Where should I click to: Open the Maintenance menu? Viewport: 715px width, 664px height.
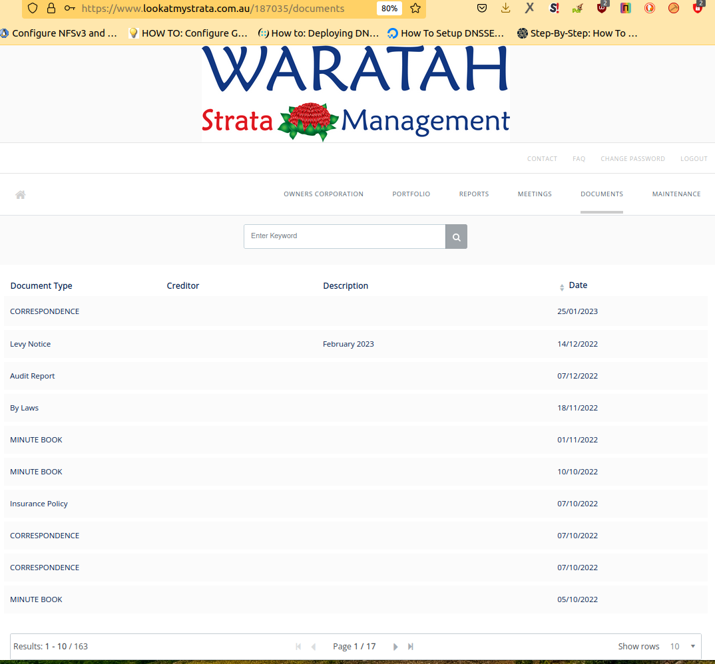[x=676, y=194]
